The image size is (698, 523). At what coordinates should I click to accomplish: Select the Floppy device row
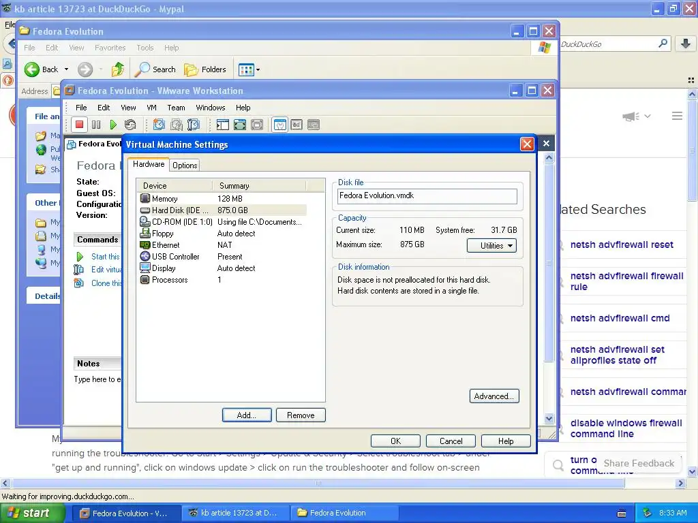[223, 234]
